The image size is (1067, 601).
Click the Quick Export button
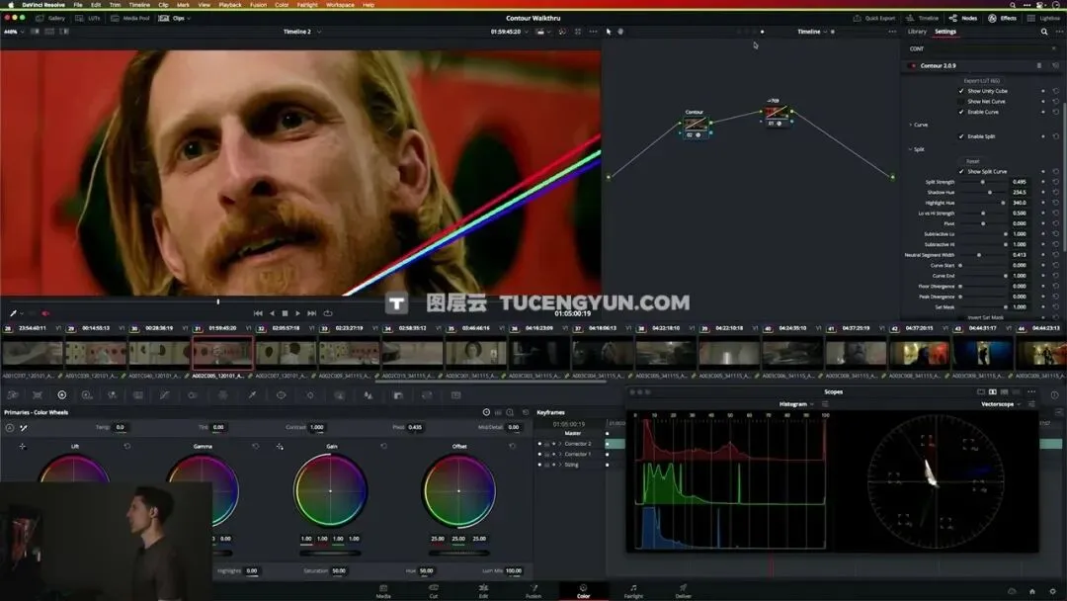pyautogui.click(x=874, y=19)
